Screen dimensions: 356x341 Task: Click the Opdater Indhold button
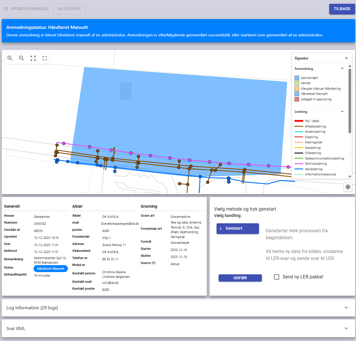(x=26, y=9)
